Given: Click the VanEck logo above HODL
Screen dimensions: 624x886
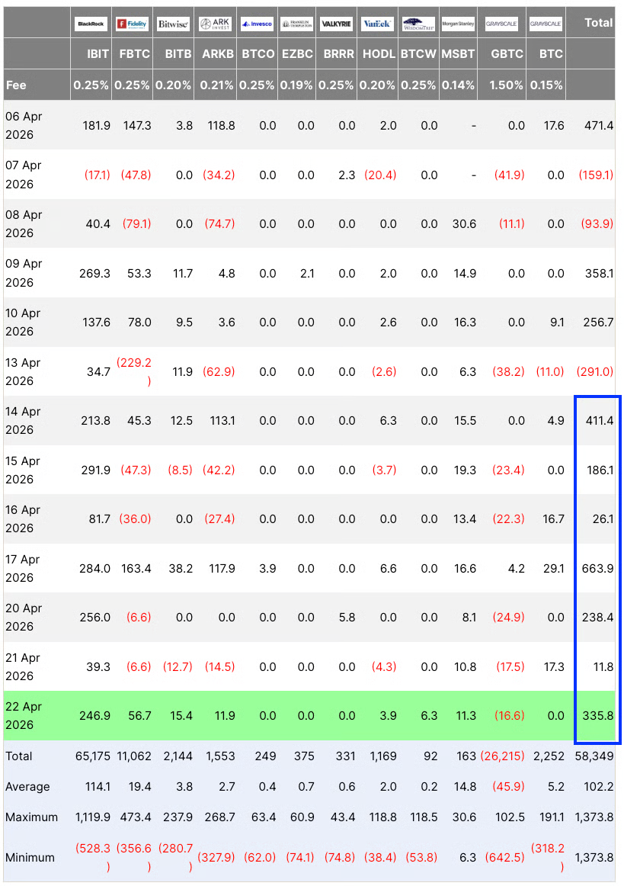Looking at the screenshot, I should (377, 24).
